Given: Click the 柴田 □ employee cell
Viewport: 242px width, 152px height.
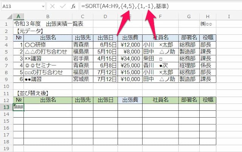Looking at the screenshot, I should [x=160, y=59].
